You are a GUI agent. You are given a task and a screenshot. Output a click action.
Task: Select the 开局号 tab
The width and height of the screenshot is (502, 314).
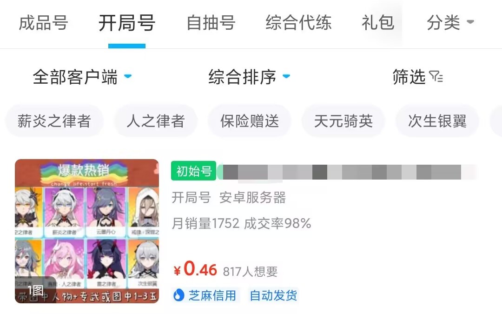click(127, 23)
